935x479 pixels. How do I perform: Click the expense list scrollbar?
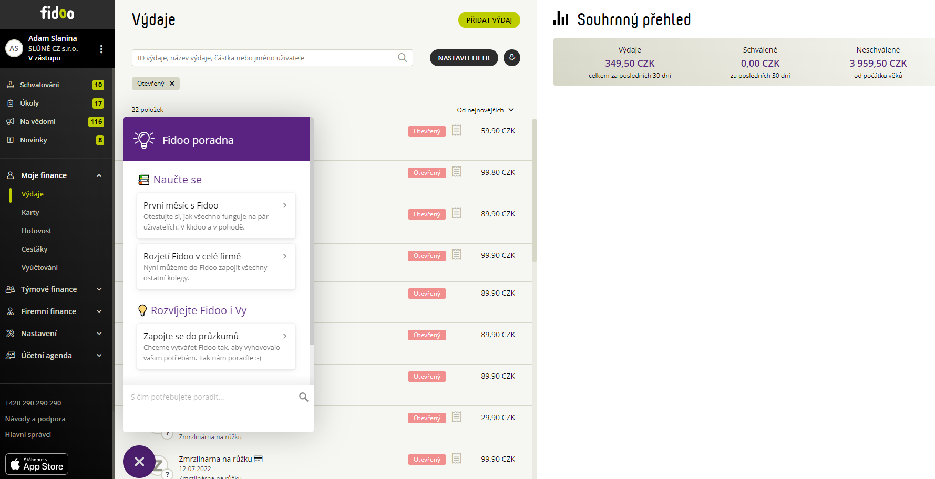click(535, 190)
